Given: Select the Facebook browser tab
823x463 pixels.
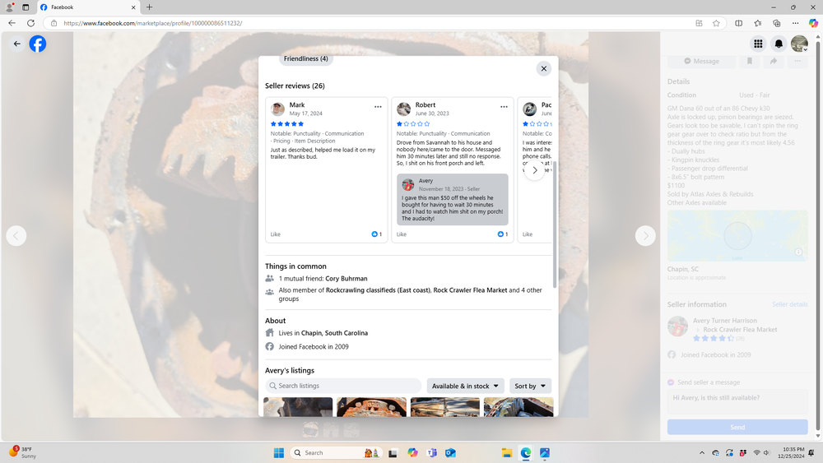Looking at the screenshot, I should pos(88,7).
